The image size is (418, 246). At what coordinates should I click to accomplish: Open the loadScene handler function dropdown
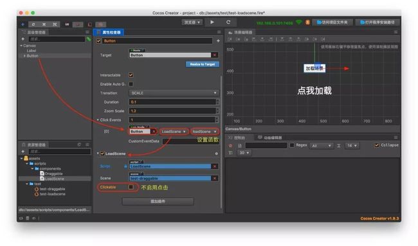tap(204, 132)
